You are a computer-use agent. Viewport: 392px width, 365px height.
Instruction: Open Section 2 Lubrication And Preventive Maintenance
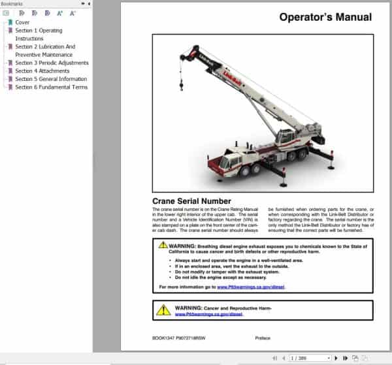pyautogui.click(x=45, y=51)
